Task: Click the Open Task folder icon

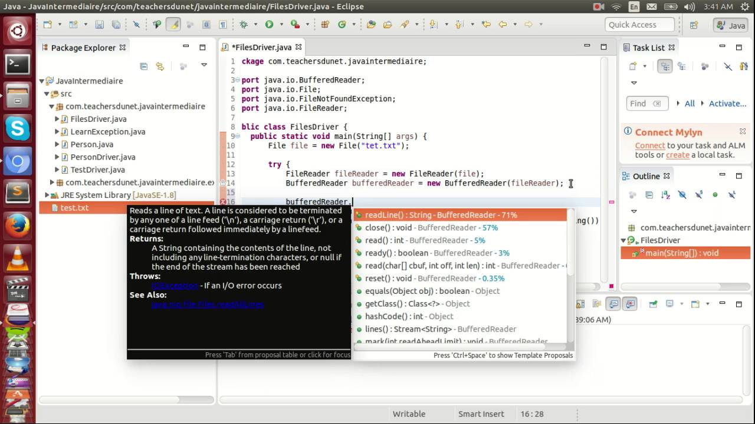Action: (388, 25)
